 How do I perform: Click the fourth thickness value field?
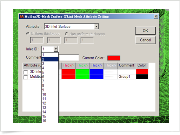(x=87, y=40)
